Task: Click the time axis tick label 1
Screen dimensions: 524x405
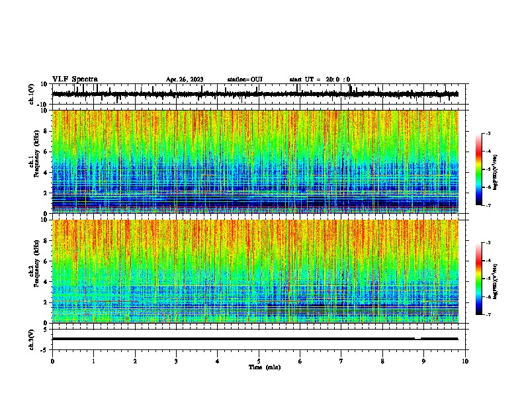Action: [x=93, y=361]
